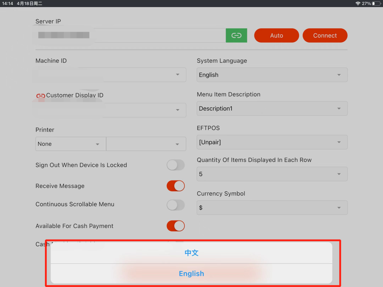Disable the Receive Message switch
This screenshot has width=383, height=287.
pyautogui.click(x=175, y=186)
